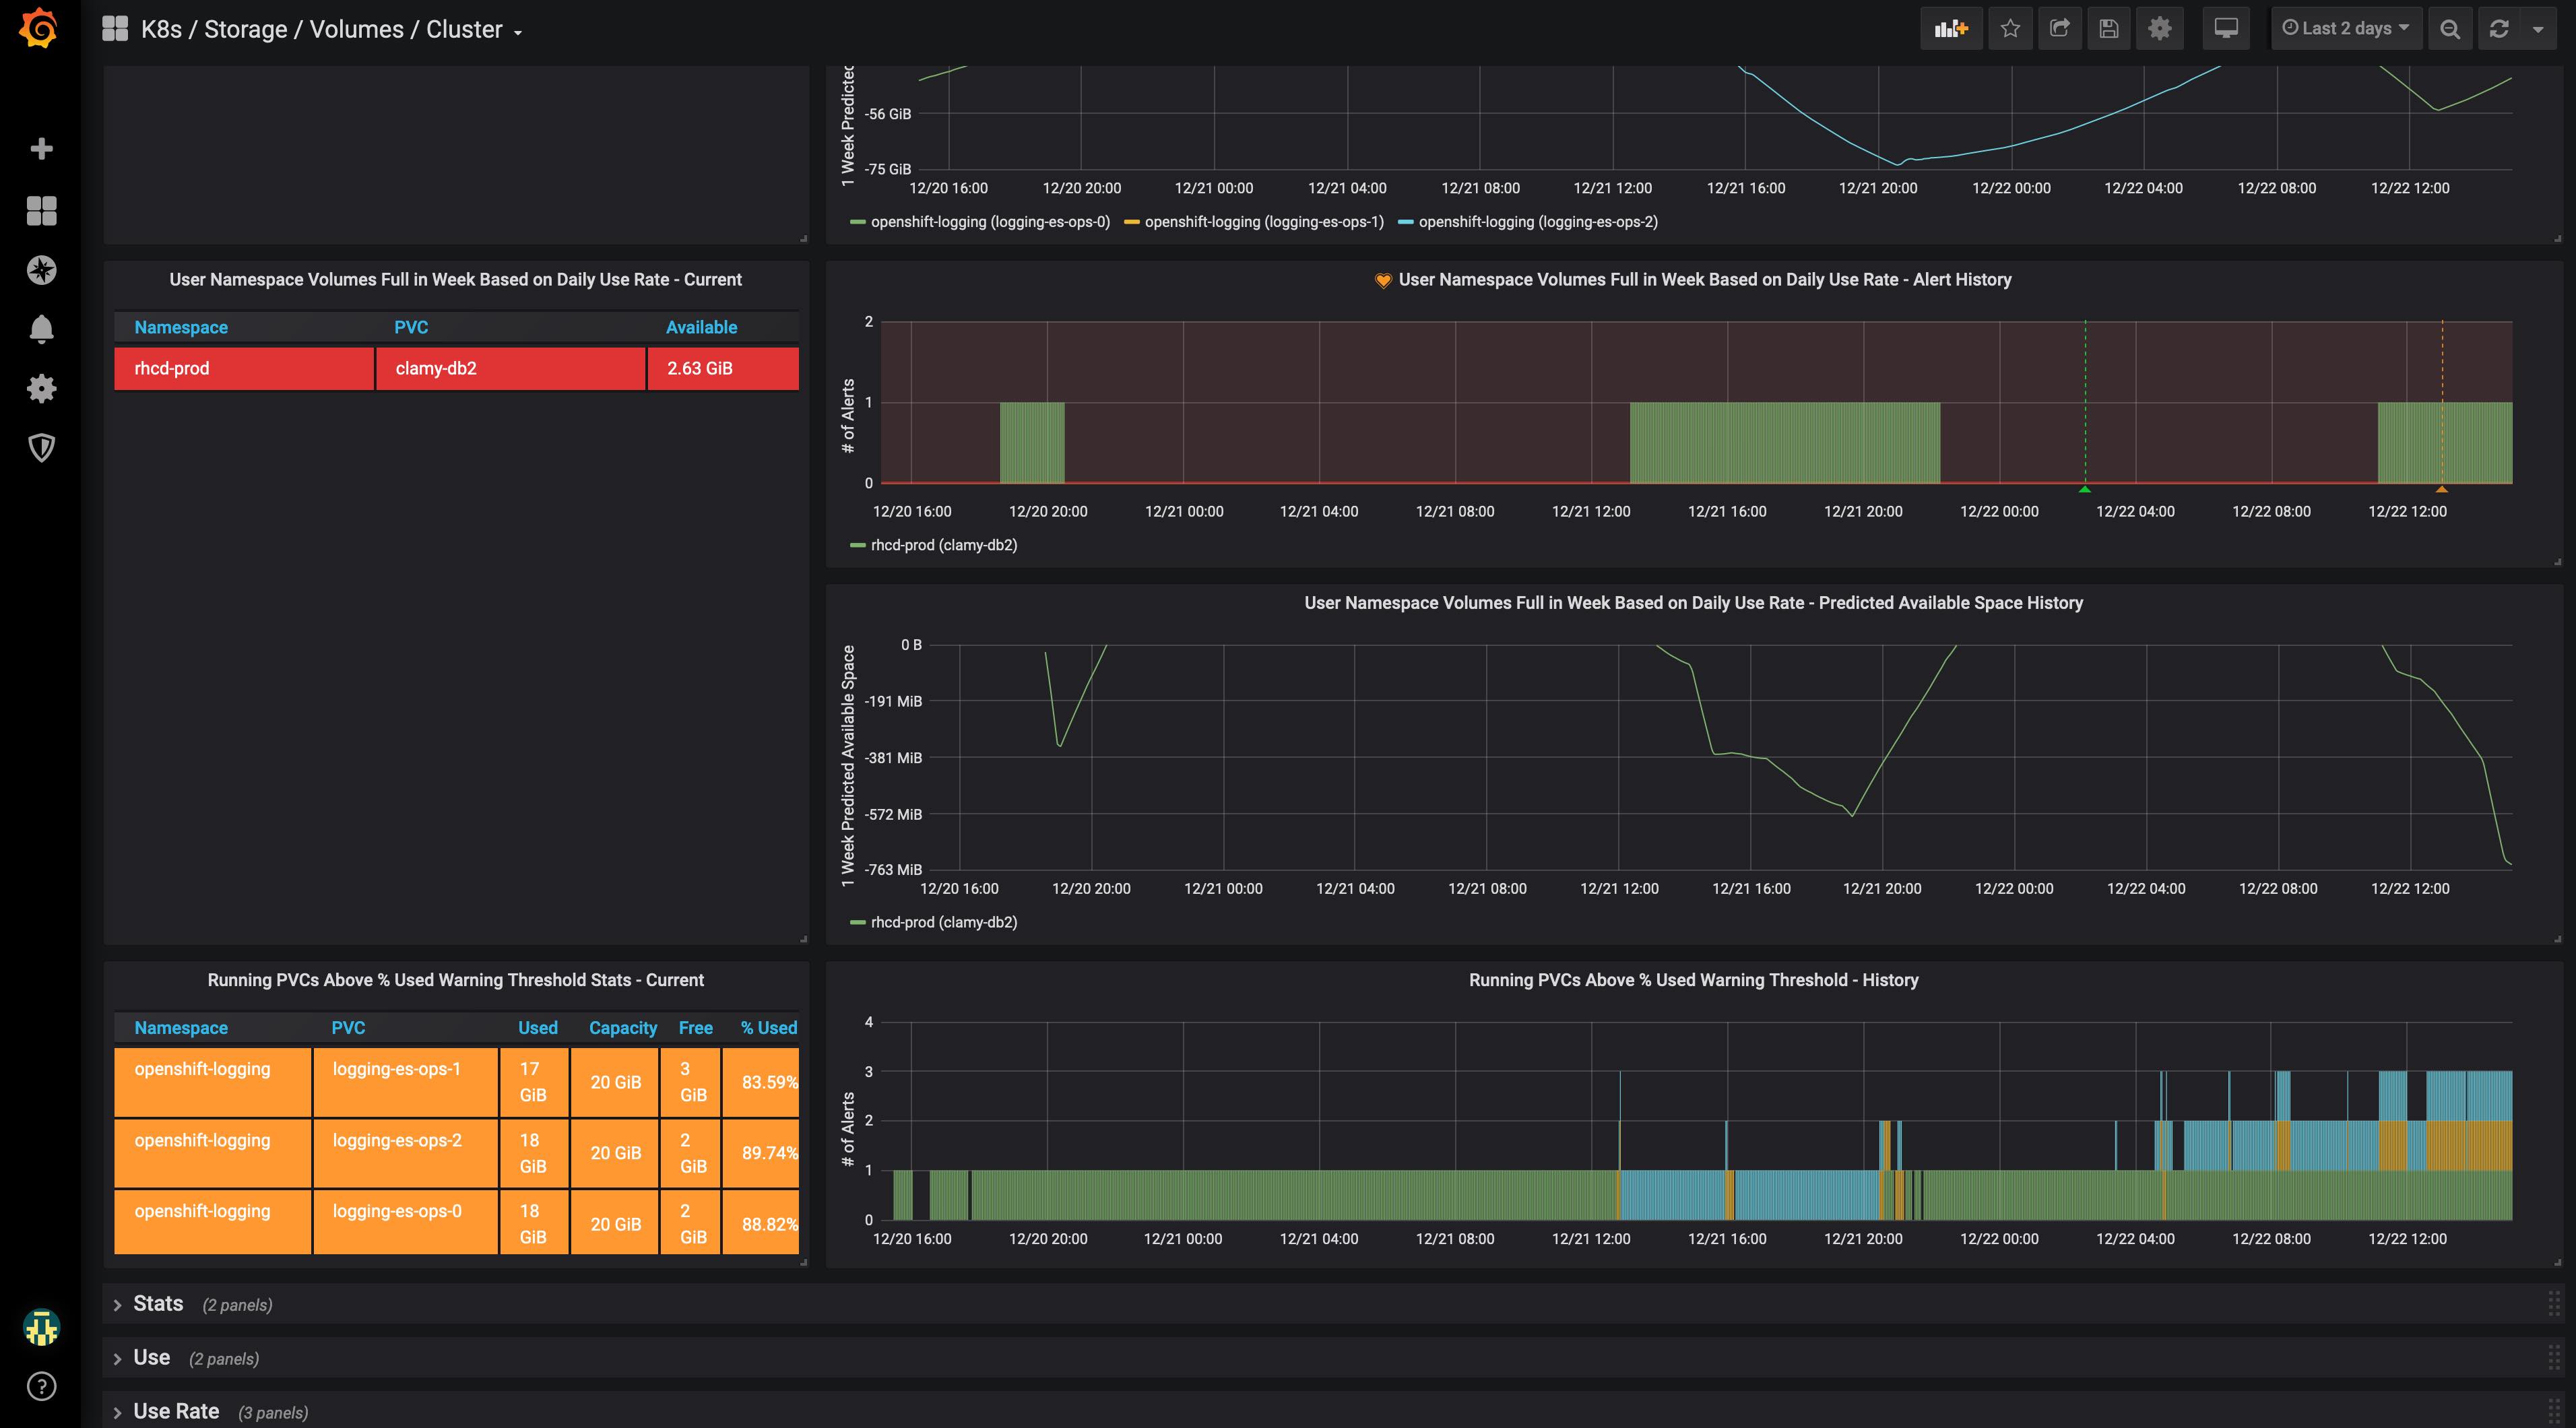Open Explore via the compass icon
The height and width of the screenshot is (1428, 2576).
click(x=41, y=270)
